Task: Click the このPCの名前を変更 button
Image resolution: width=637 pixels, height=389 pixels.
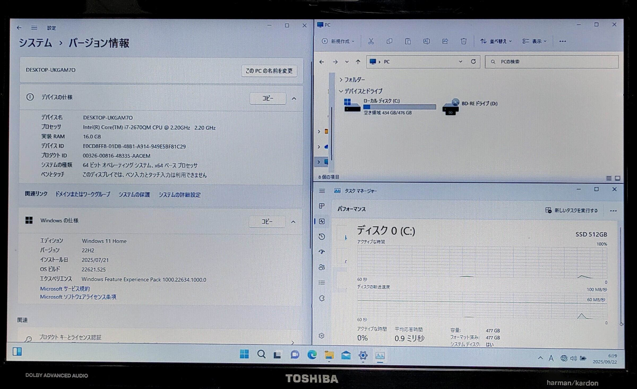Action: (269, 71)
